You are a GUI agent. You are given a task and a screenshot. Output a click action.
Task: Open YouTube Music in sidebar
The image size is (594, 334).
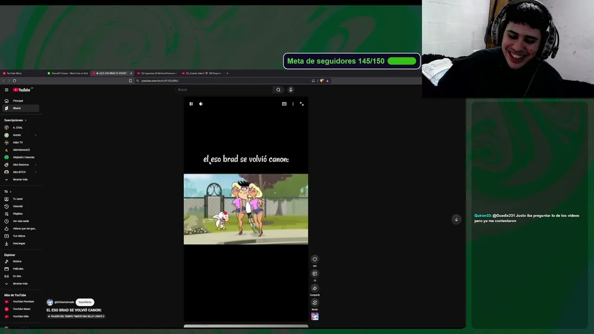point(21,309)
